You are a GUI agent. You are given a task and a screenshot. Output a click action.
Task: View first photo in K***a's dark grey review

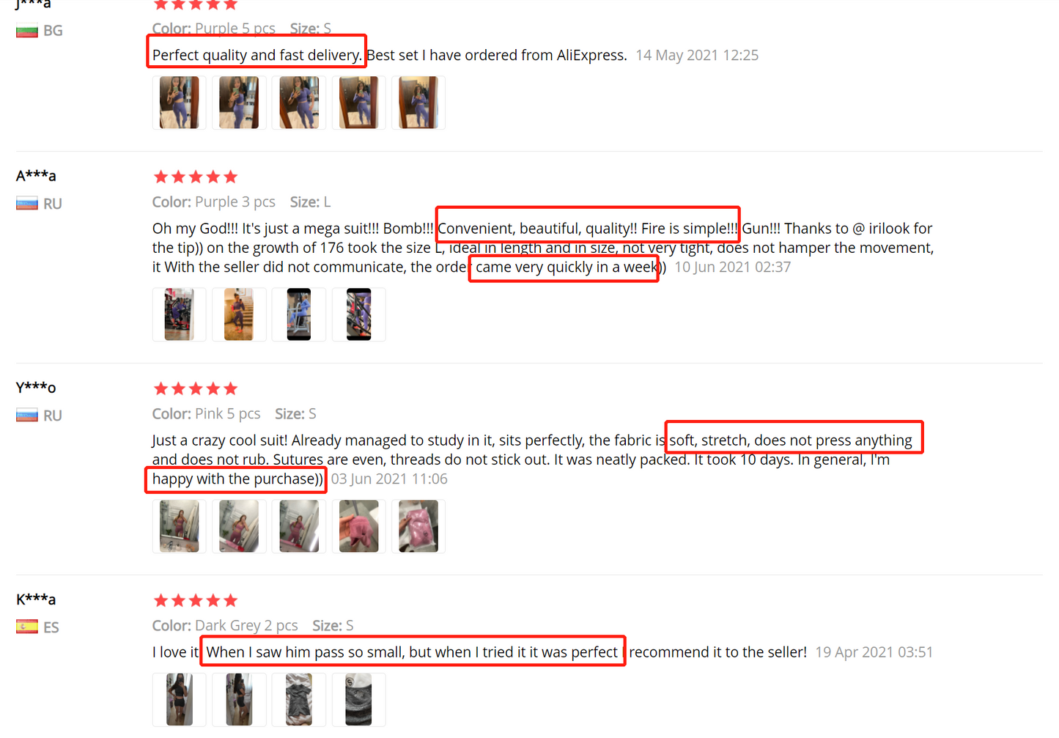180,700
